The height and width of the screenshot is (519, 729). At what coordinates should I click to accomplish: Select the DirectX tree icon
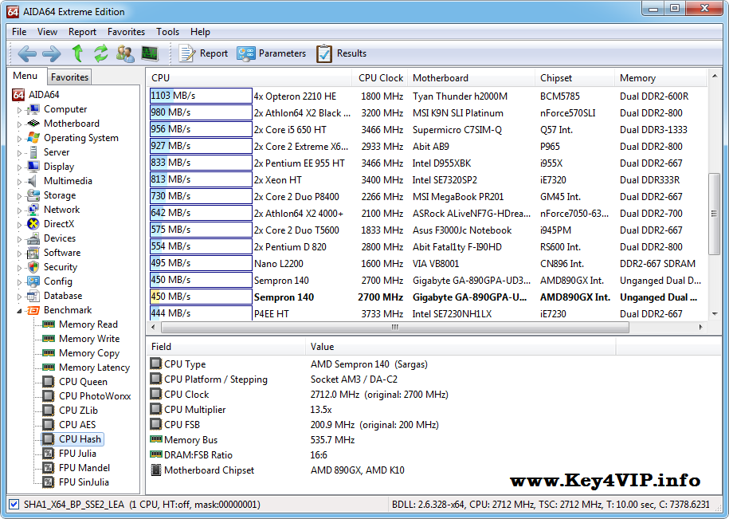33,224
